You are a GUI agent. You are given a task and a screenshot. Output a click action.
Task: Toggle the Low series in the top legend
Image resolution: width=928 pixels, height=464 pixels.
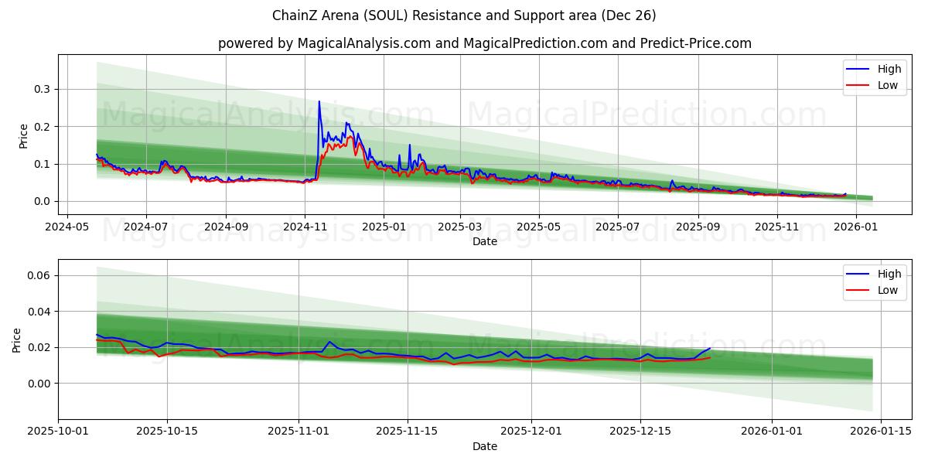(886, 85)
